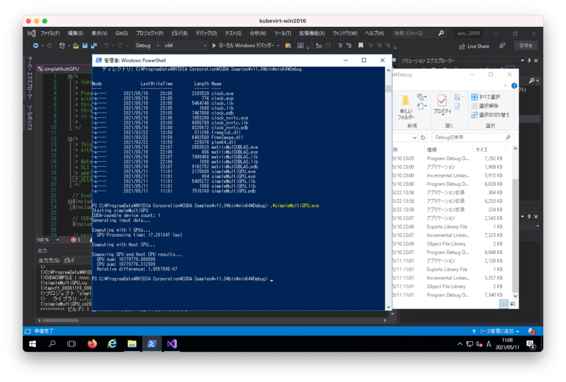
Task: Open the File menu
Action: [x=50, y=33]
